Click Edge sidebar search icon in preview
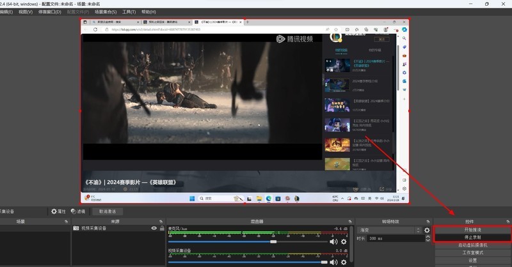The height and width of the screenshot is (267, 512). [x=404, y=38]
